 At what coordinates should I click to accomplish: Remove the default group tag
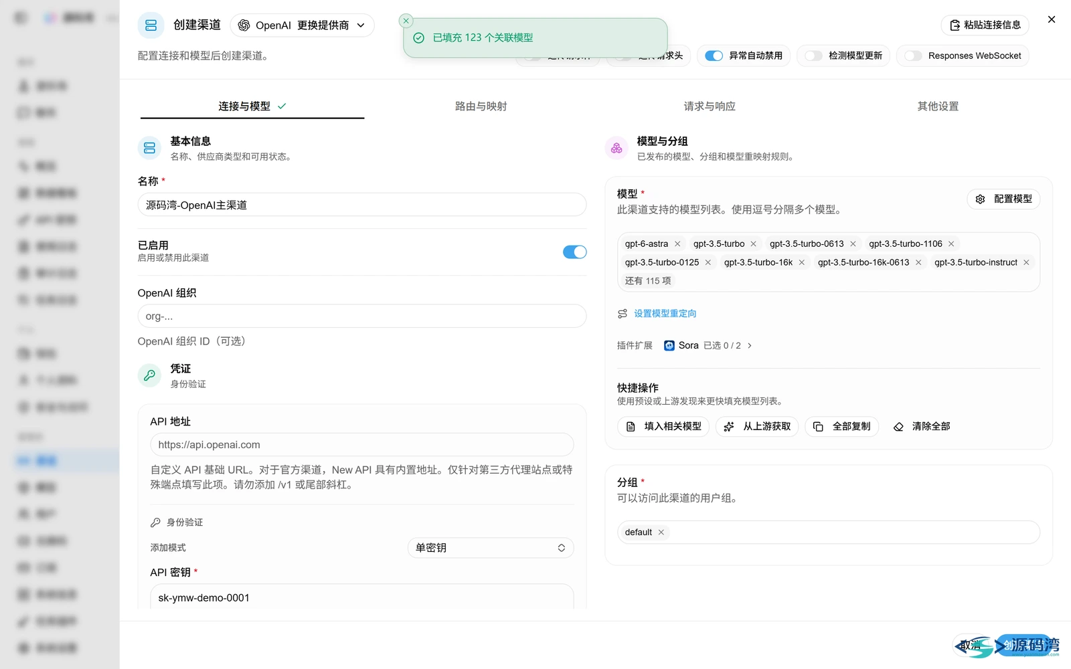point(661,533)
